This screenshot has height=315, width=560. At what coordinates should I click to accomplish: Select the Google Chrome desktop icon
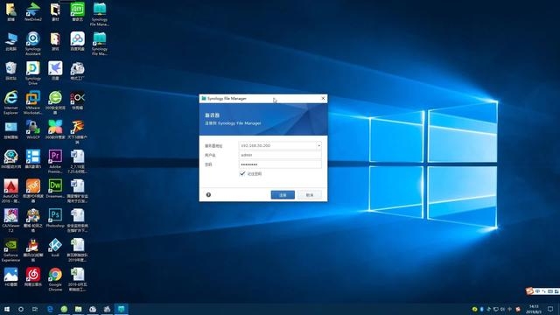coord(55,279)
